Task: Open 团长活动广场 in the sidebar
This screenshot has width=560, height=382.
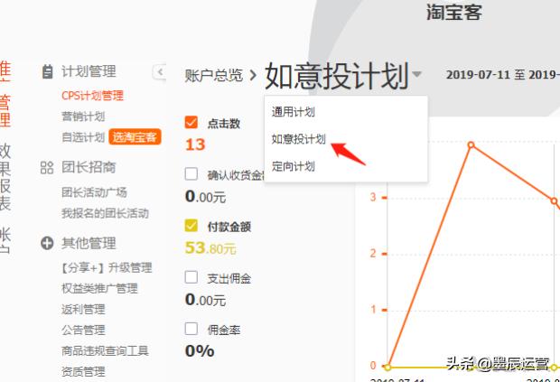Action: [x=94, y=192]
